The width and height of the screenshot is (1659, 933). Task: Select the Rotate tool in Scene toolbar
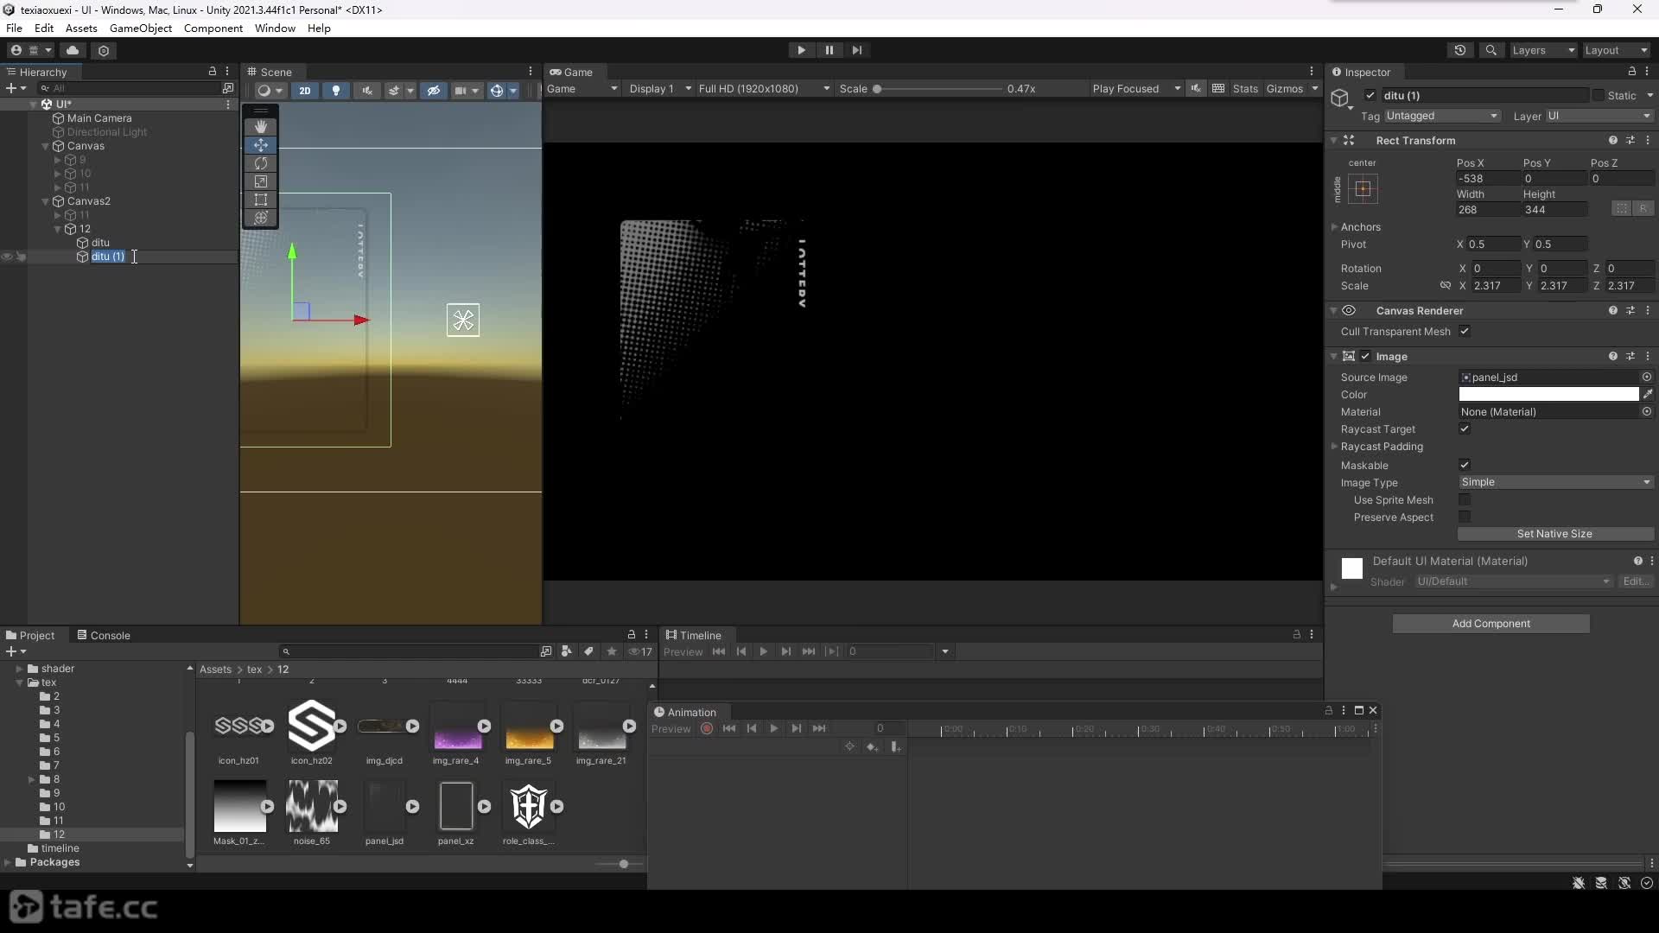261,163
